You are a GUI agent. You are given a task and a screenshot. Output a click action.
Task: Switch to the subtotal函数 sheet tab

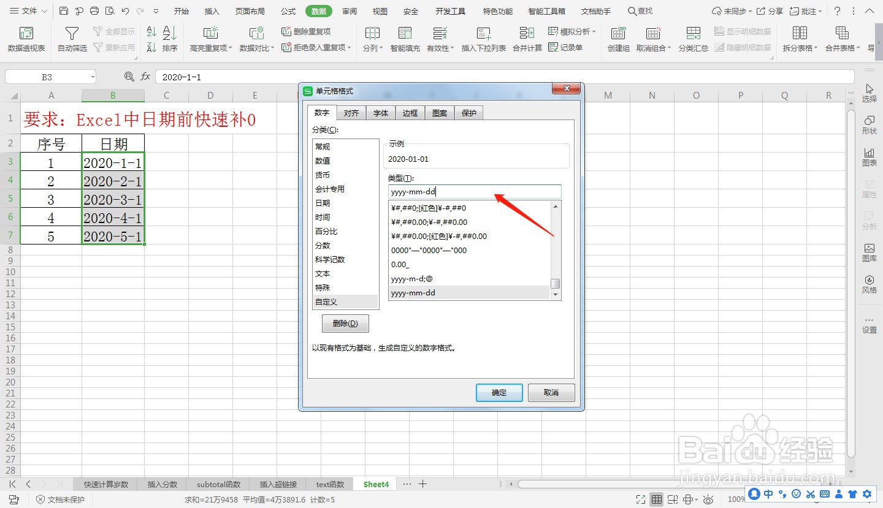219,484
